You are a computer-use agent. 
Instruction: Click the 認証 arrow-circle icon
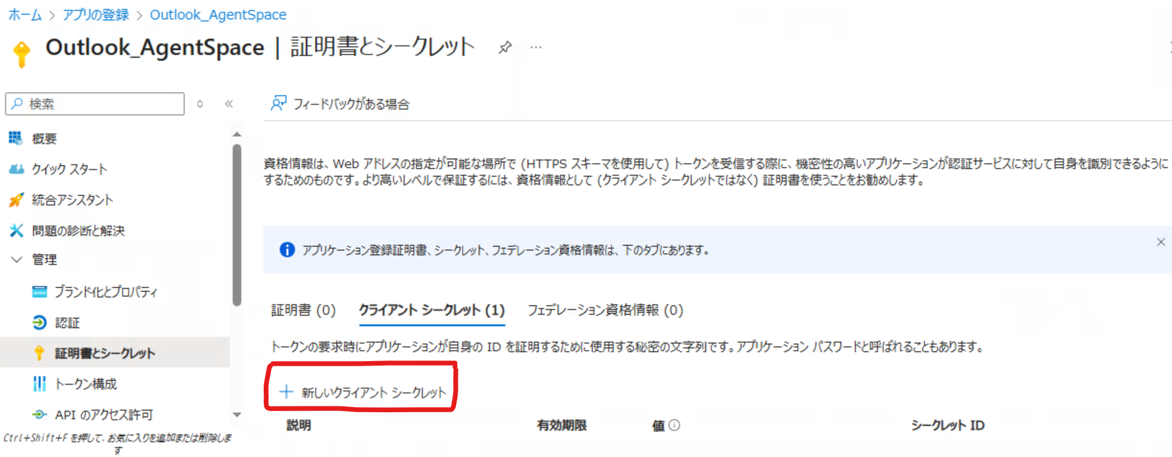coord(39,322)
